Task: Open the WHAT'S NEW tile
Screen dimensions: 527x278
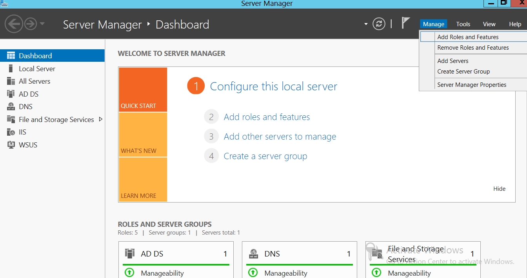Action: coord(143,135)
